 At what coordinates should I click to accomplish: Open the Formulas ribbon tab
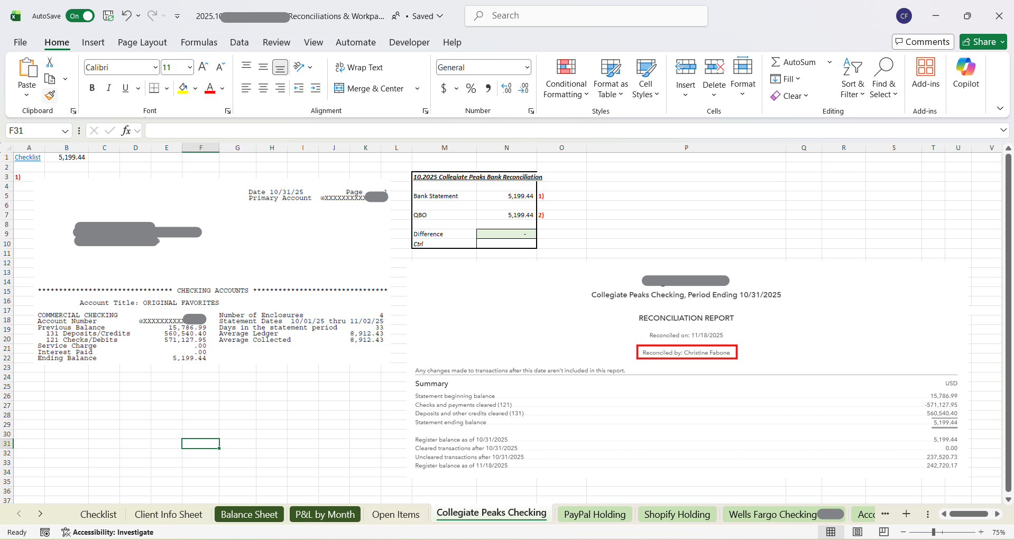tap(199, 42)
